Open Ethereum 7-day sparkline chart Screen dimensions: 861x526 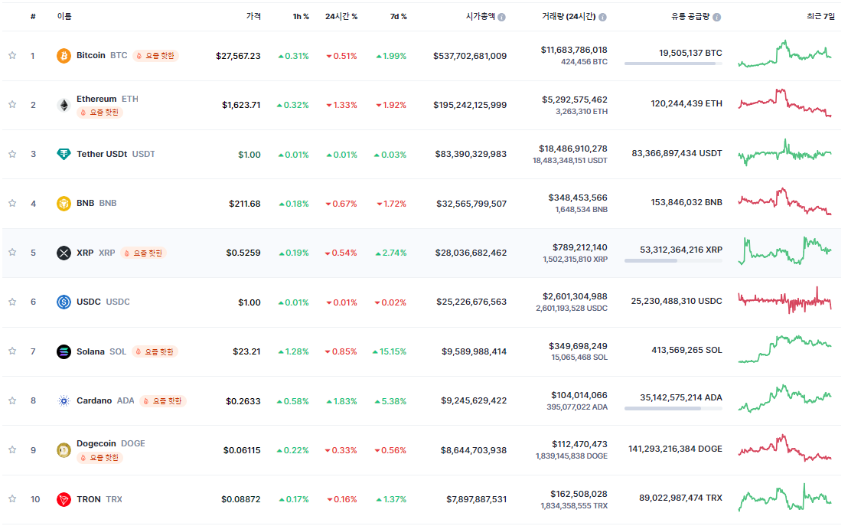pyautogui.click(x=784, y=103)
